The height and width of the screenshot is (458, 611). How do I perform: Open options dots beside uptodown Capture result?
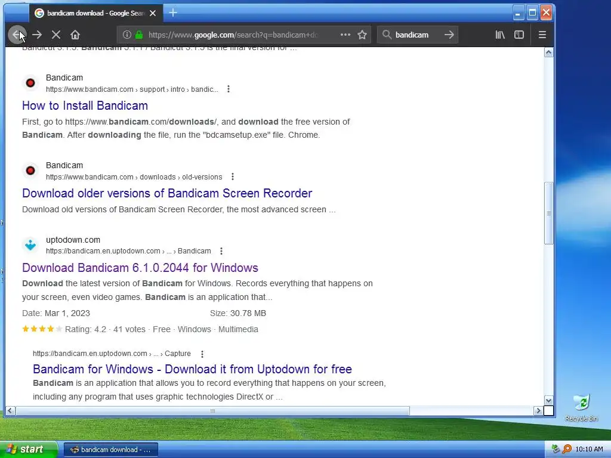coord(202,354)
